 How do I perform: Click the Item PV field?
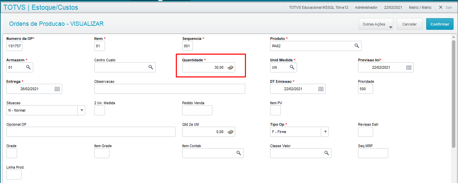(275, 110)
